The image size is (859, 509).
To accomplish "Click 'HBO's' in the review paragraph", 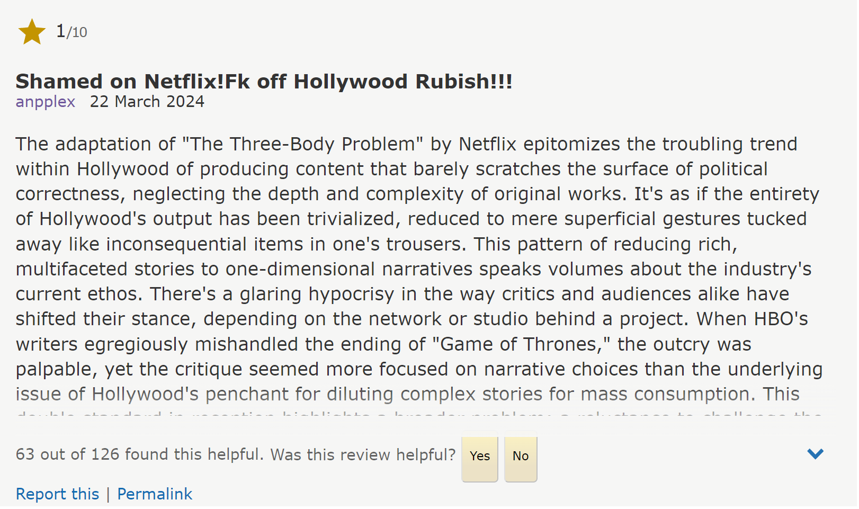I will [781, 319].
